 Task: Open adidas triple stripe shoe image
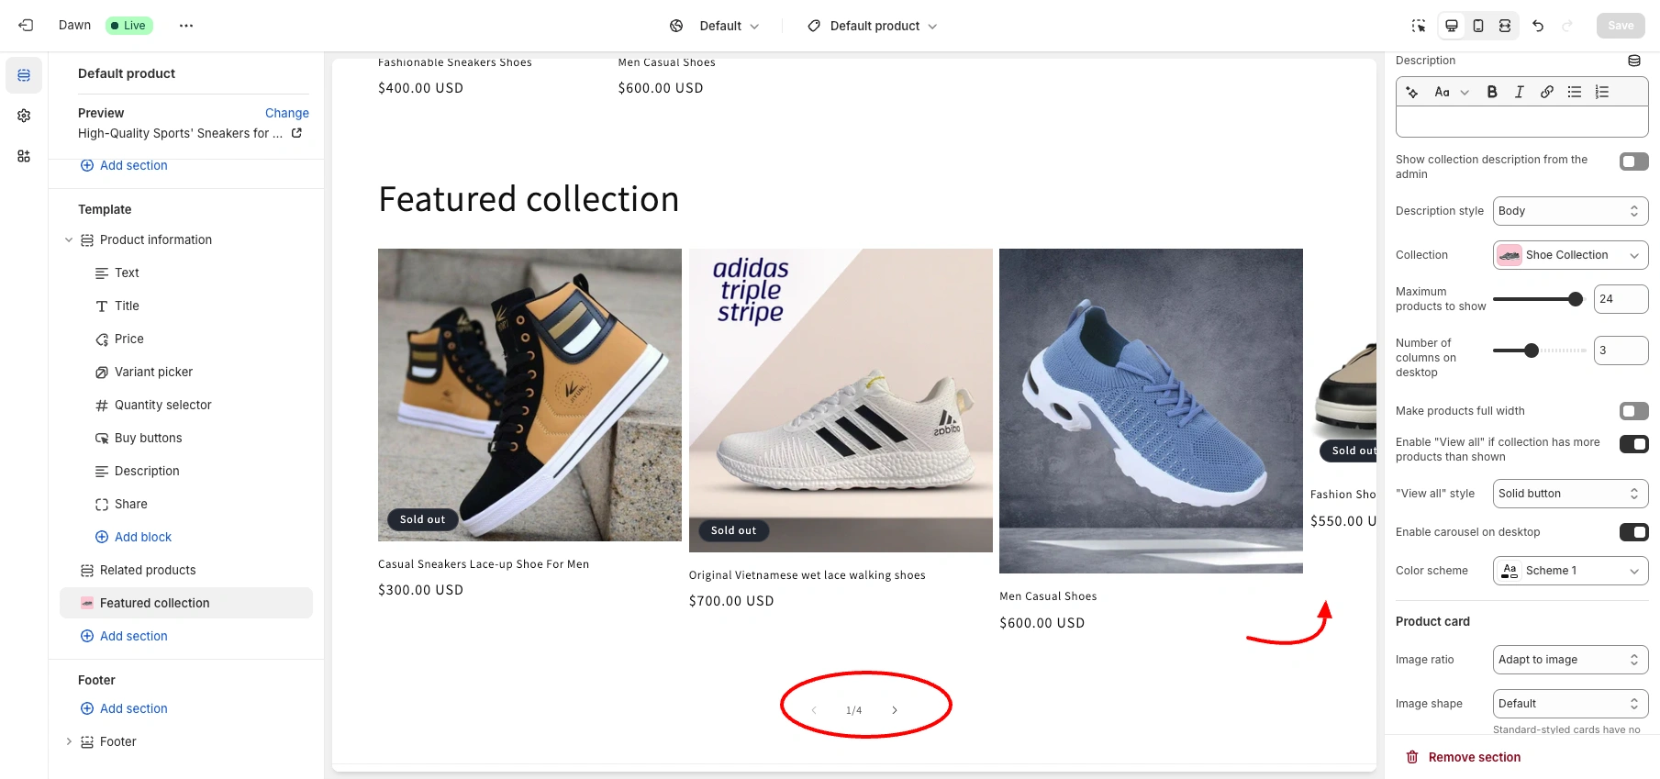click(x=841, y=400)
